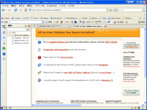Click the green Go arrow beside URL bar
Image resolution: width=147 pixels, height=110 pixels.
pos(111,10)
